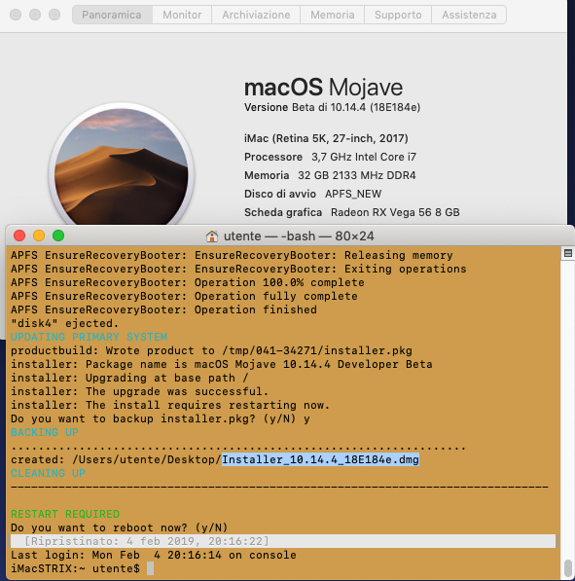Viewport: 575px width, 581px height.
Task: Click the Last login Mon Feb 4 line
Action: point(154,555)
